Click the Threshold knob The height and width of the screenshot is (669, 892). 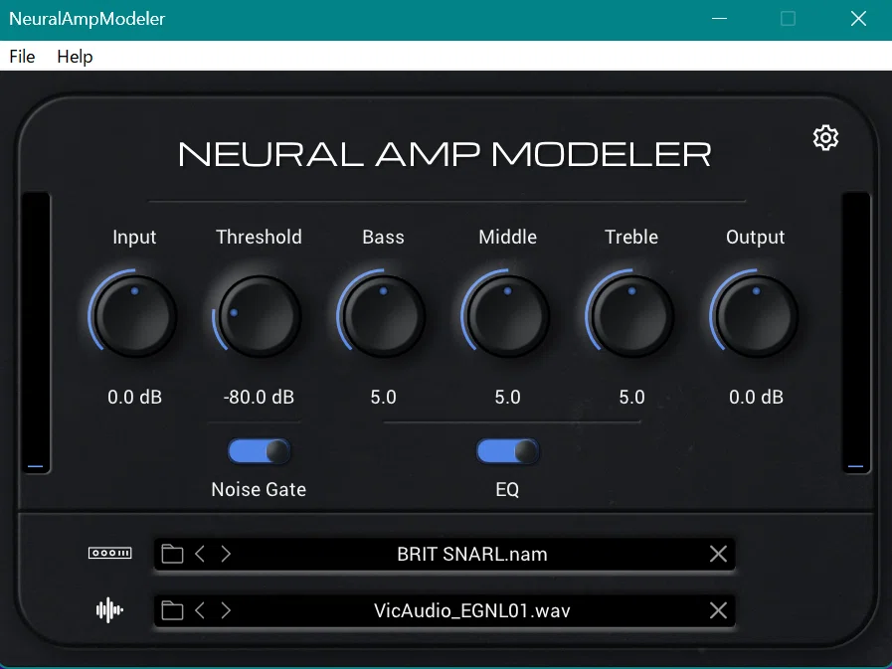pyautogui.click(x=259, y=316)
